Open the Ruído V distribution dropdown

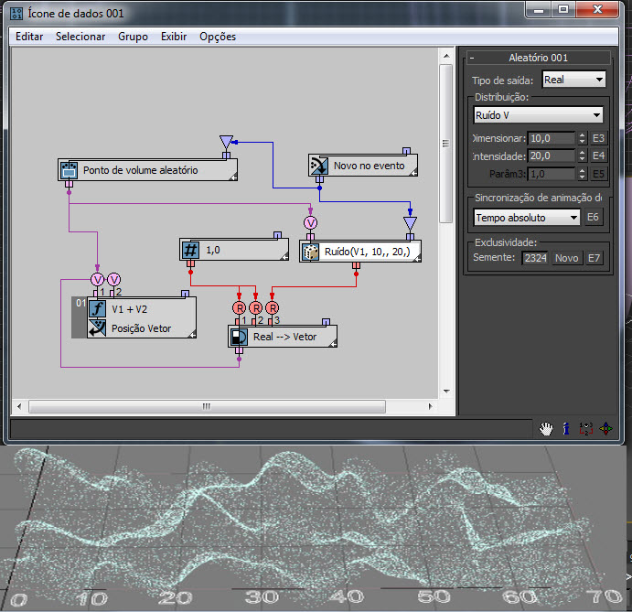[538, 115]
